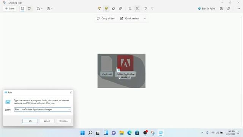
Task: Select the Highlighter tool
Action: pos(106,9)
